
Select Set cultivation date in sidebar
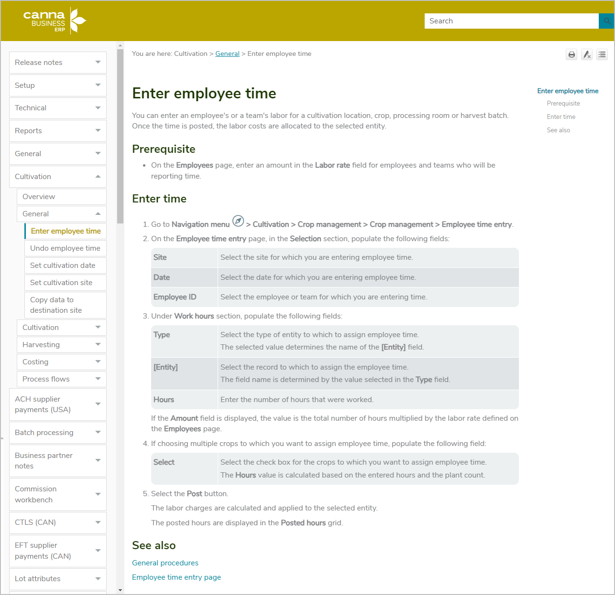point(63,266)
